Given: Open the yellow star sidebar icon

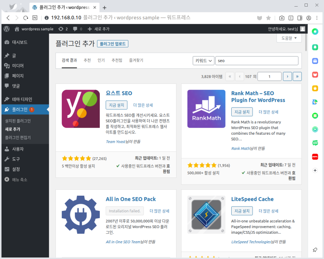Looking at the screenshot, I should tap(315, 89).
